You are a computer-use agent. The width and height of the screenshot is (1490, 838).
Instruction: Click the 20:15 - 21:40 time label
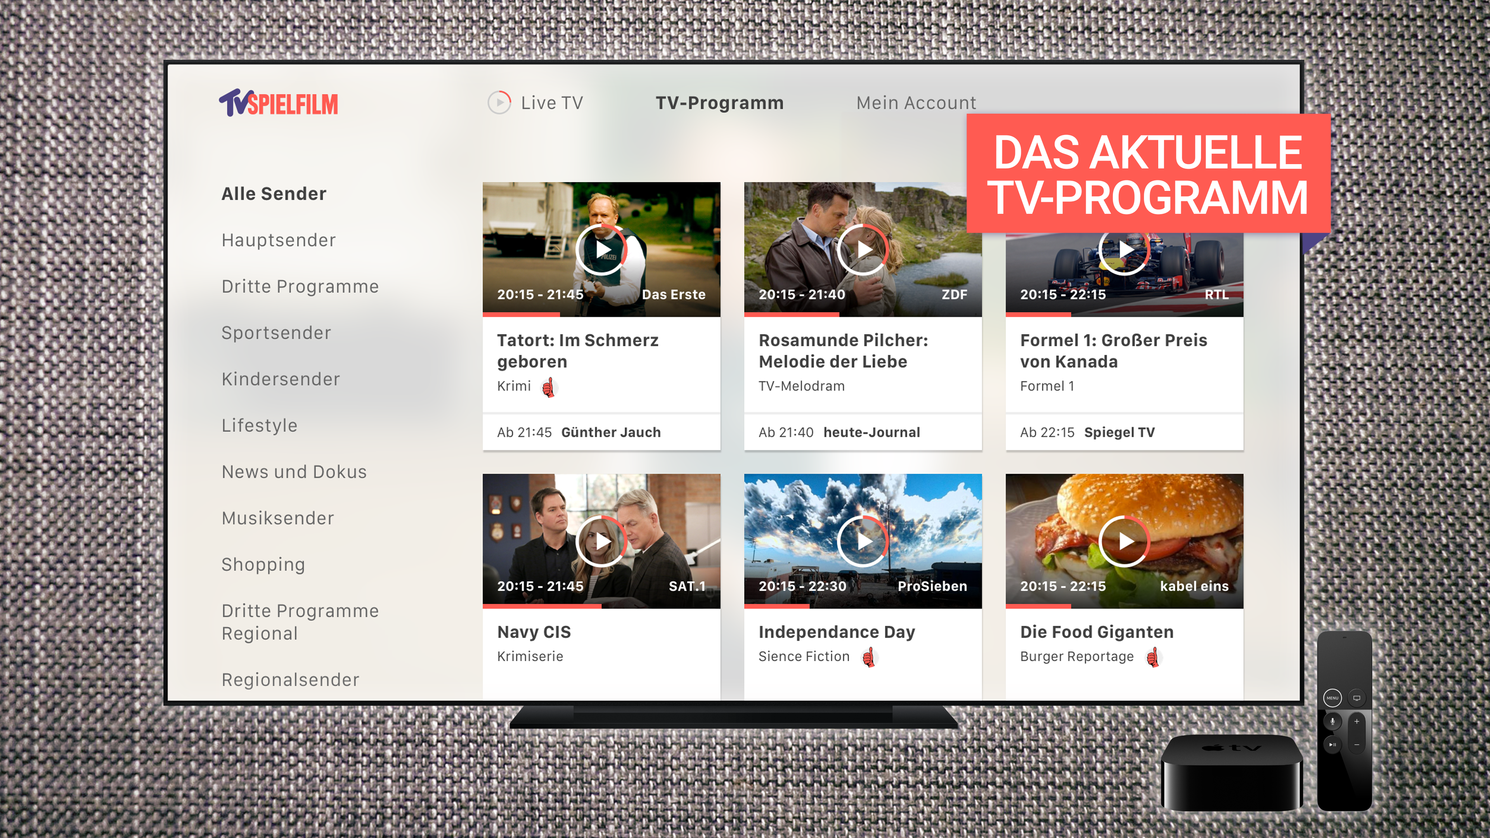coord(802,294)
